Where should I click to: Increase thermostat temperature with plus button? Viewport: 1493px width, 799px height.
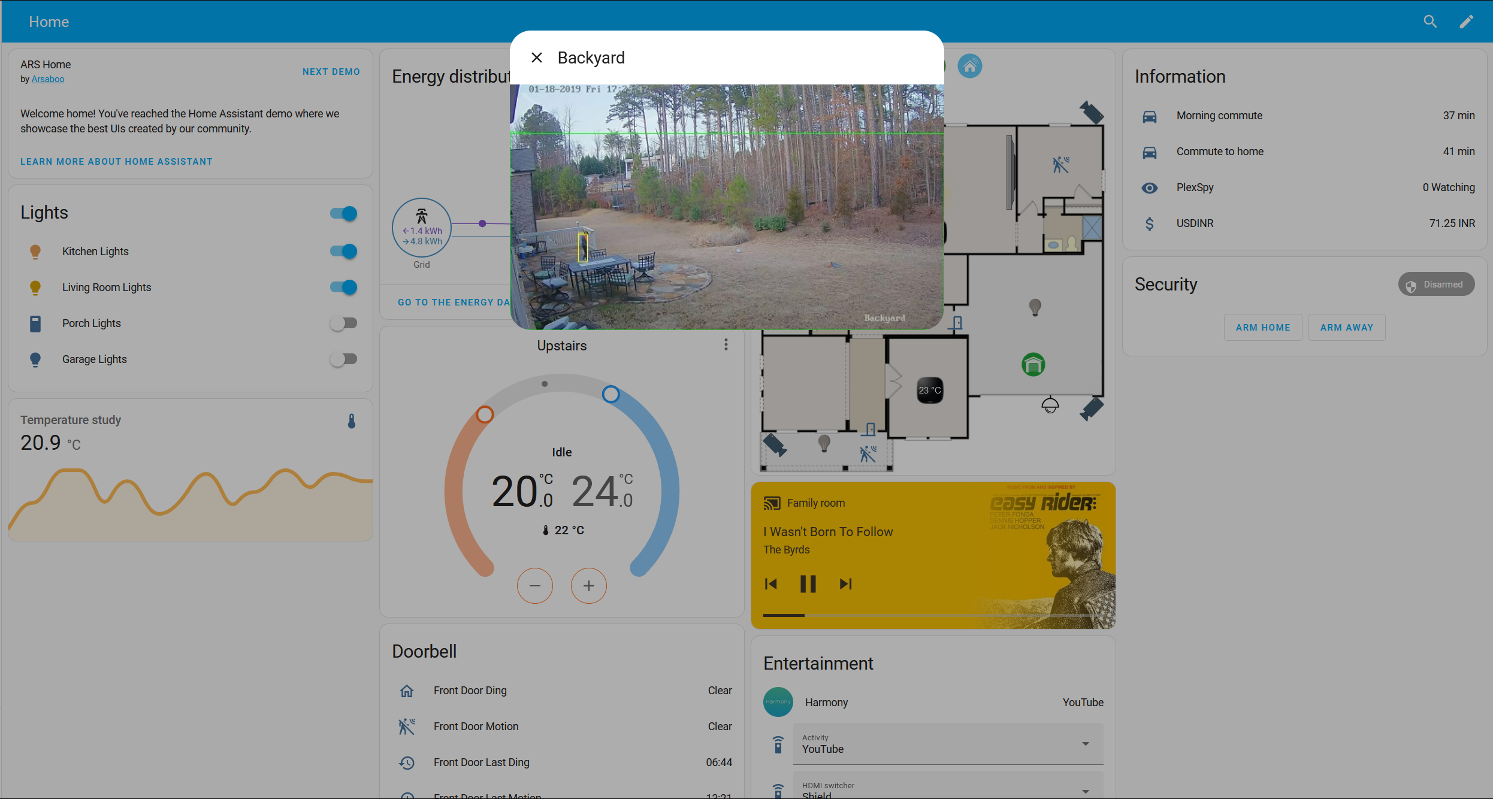pyautogui.click(x=588, y=586)
